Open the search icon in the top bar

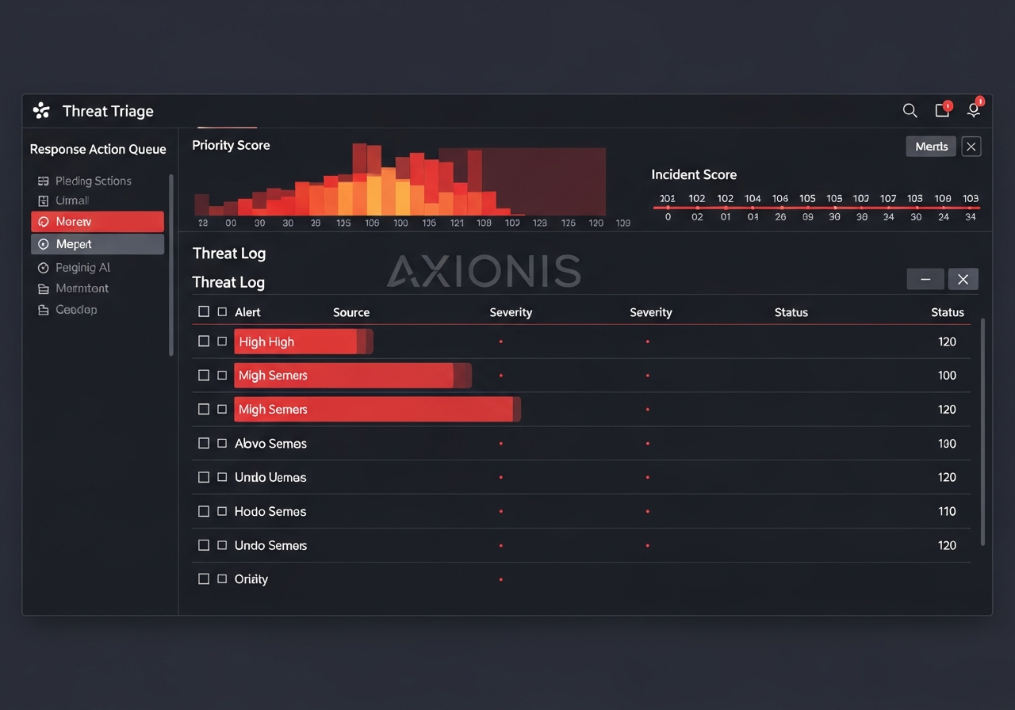point(910,111)
